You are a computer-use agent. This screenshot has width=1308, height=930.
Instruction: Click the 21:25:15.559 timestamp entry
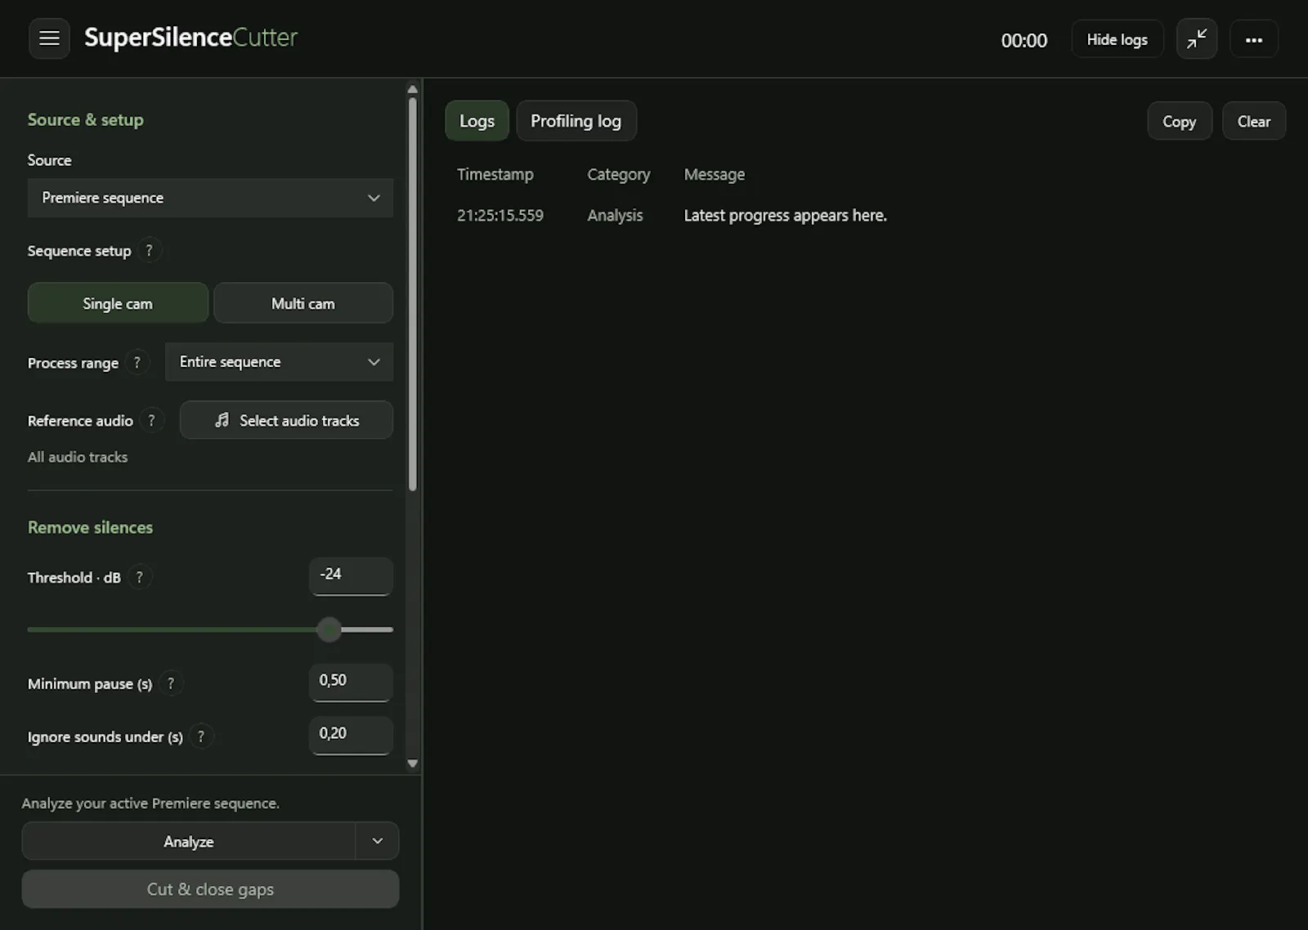tap(500, 215)
